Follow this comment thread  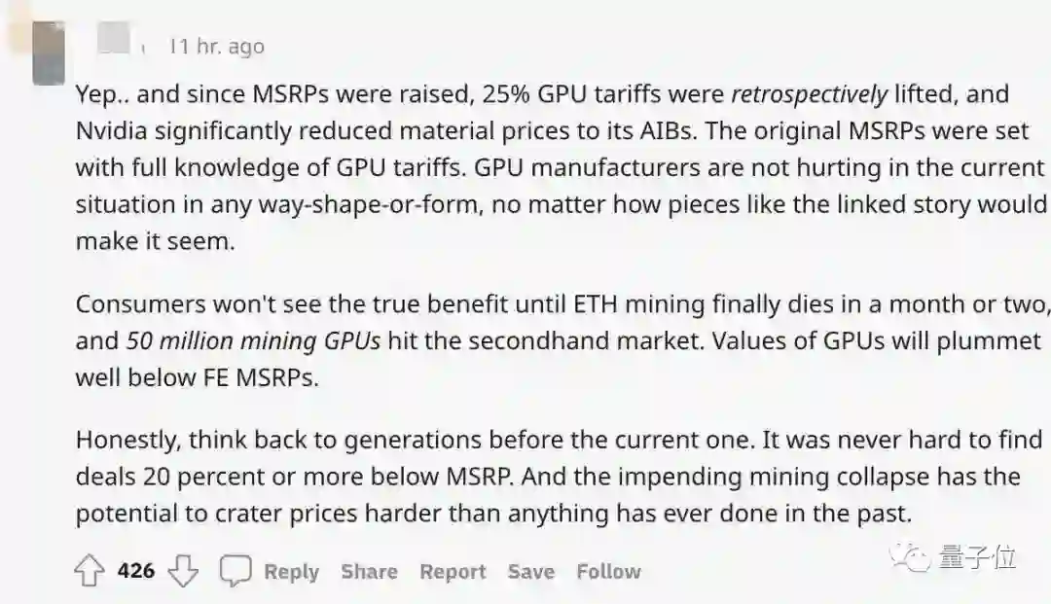pos(608,572)
